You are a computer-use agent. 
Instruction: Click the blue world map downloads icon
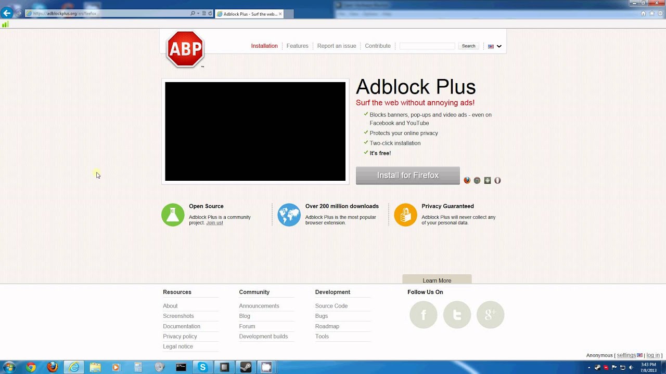point(289,215)
